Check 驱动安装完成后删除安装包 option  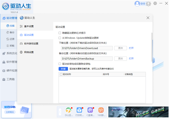pos(60,64)
